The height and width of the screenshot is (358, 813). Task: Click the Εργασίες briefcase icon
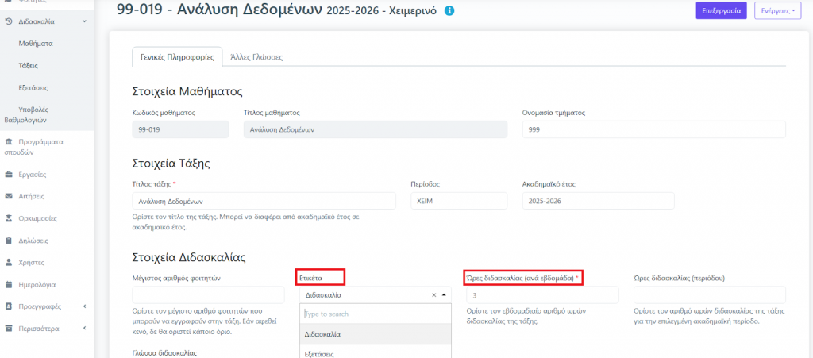tap(8, 173)
